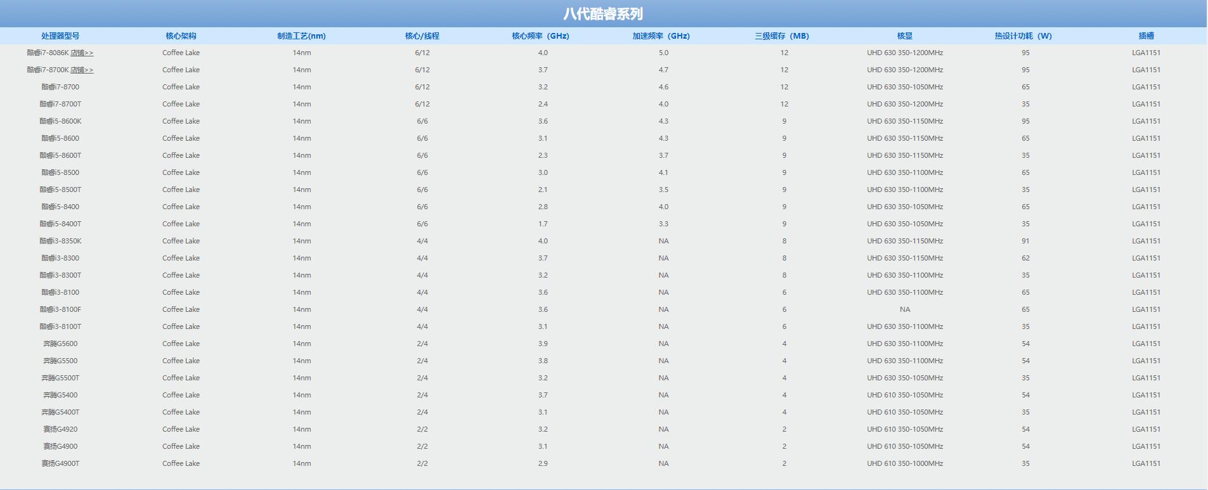Image resolution: width=1208 pixels, height=490 pixels.
Task: Select the 酷睿i5-8500 model cell
Action: point(60,172)
